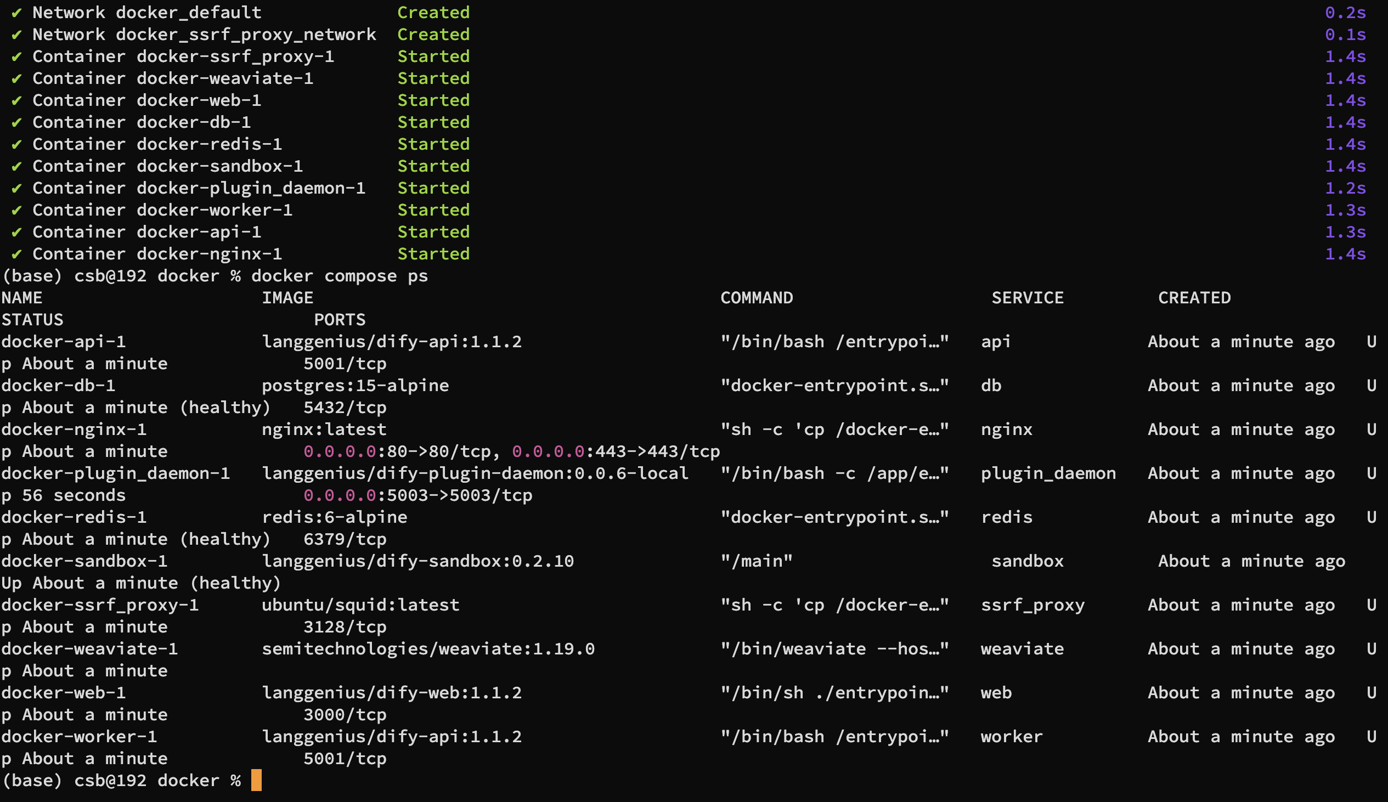This screenshot has width=1388, height=802.
Task: Click the '5432/tcp' port value
Action: click(345, 408)
